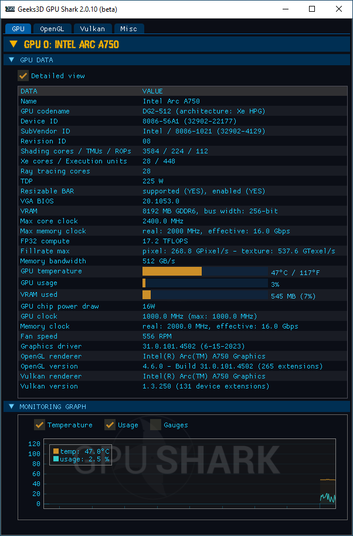
Task: Click the teal usage legend swatch
Action: (56, 459)
